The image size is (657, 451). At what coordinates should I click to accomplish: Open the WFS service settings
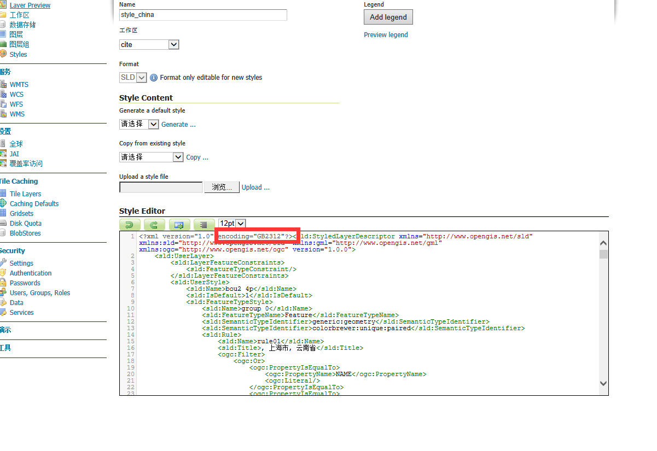coord(16,104)
